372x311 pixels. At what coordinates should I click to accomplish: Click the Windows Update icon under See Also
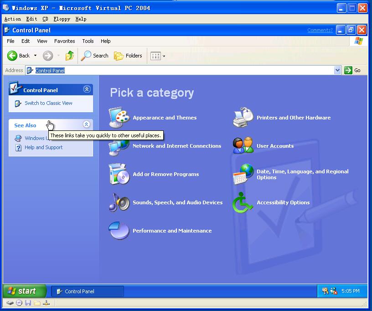pos(18,138)
